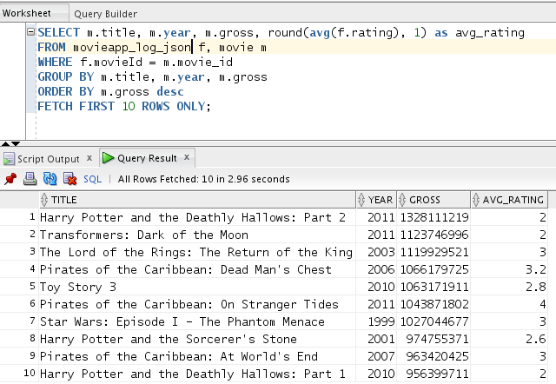
Task: Click gross value 1328111219
Action: (434, 217)
